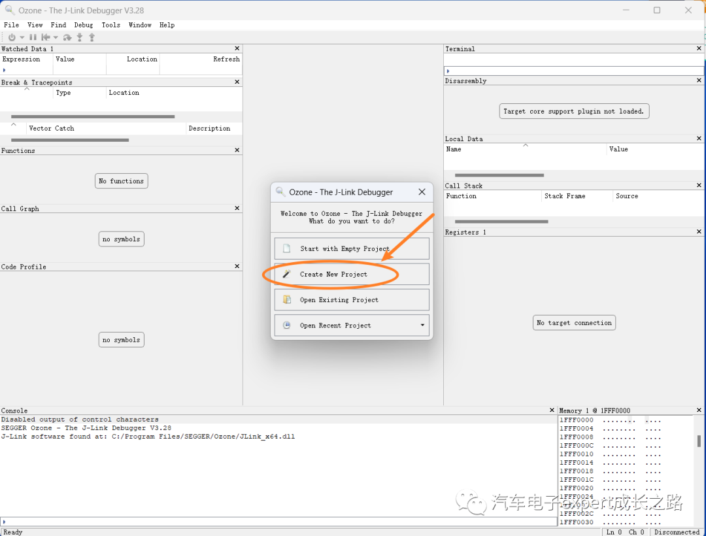706x536 pixels.
Task: Open the dropdown arrow beside the power icon
Action: pos(22,37)
